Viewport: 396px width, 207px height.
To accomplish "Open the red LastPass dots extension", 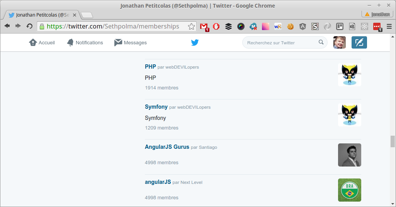I will (377, 27).
